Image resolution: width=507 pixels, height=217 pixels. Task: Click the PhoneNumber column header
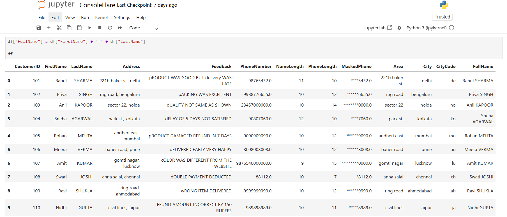(x=256, y=66)
